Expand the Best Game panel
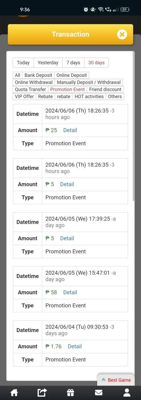This screenshot has height=400, width=141. coord(116,380)
